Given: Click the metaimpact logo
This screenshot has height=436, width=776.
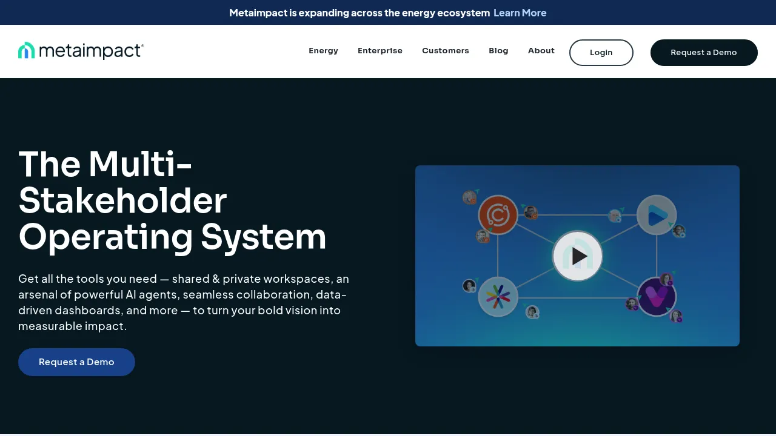Looking at the screenshot, I should coord(81,51).
